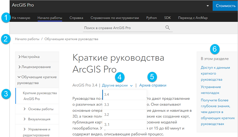Collapse Обучающие краткие руководства section chevron
This screenshot has height=137, width=238.
pos(19,77)
